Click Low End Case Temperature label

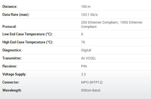(28, 34)
